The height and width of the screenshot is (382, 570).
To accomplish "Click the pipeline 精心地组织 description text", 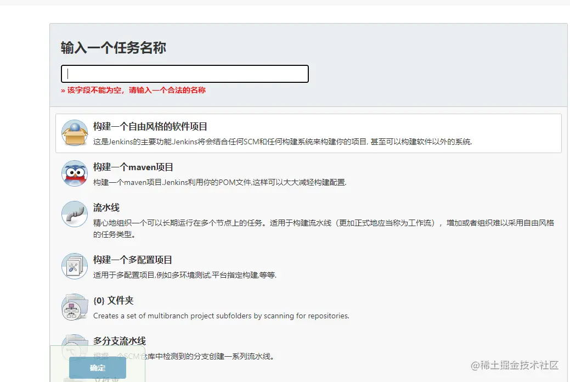I will pos(324,228).
